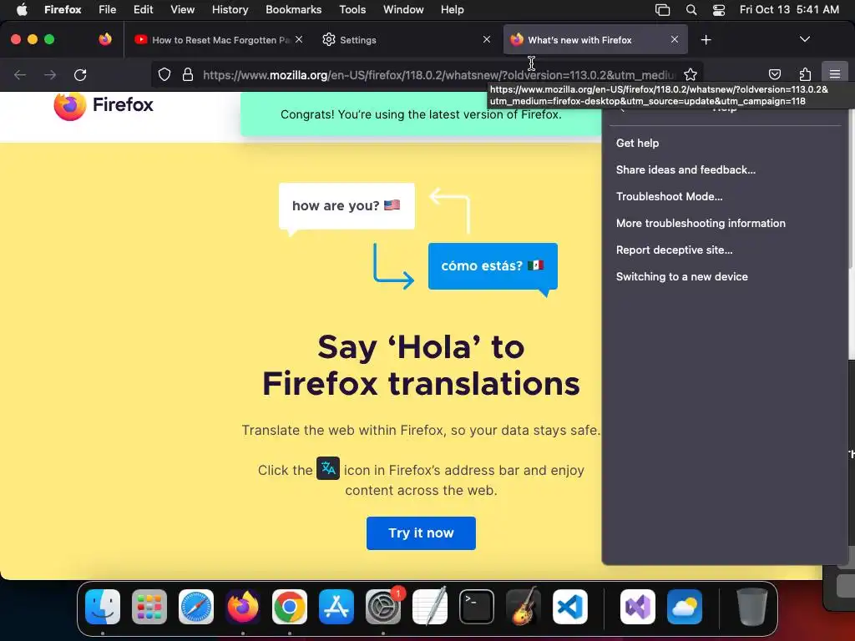Open GarageBand from the dock
This screenshot has height=641, width=855.
[523, 607]
